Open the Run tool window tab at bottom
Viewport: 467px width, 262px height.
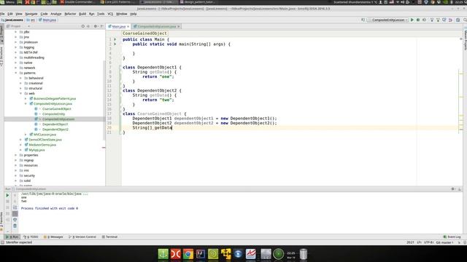coord(12,237)
